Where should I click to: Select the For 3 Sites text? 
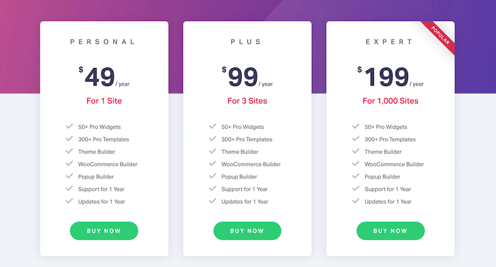(x=247, y=101)
